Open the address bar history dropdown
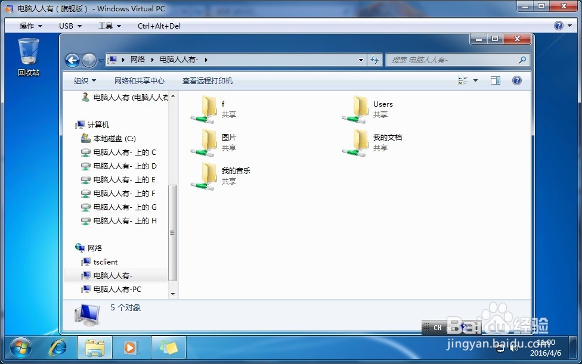This screenshot has height=364, width=582. pos(361,60)
